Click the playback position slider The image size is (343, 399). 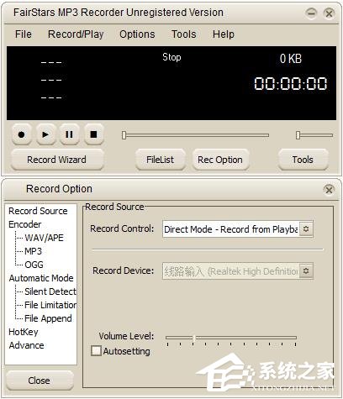click(195, 135)
